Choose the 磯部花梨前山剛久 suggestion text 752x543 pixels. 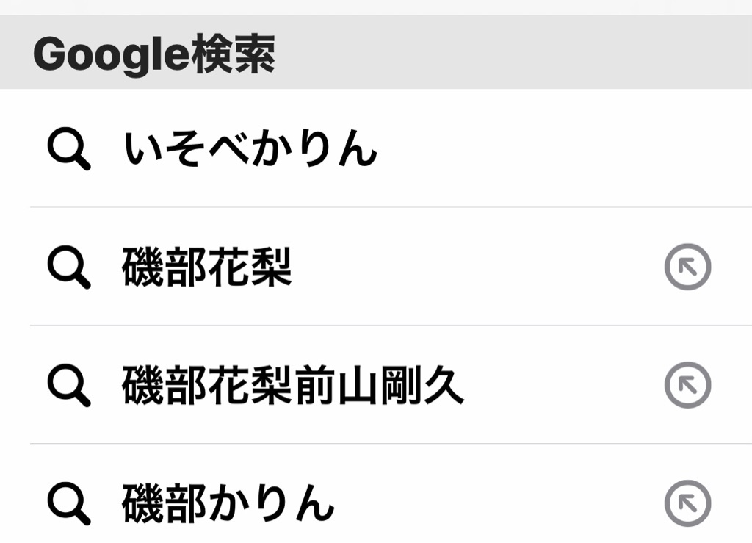[293, 385]
